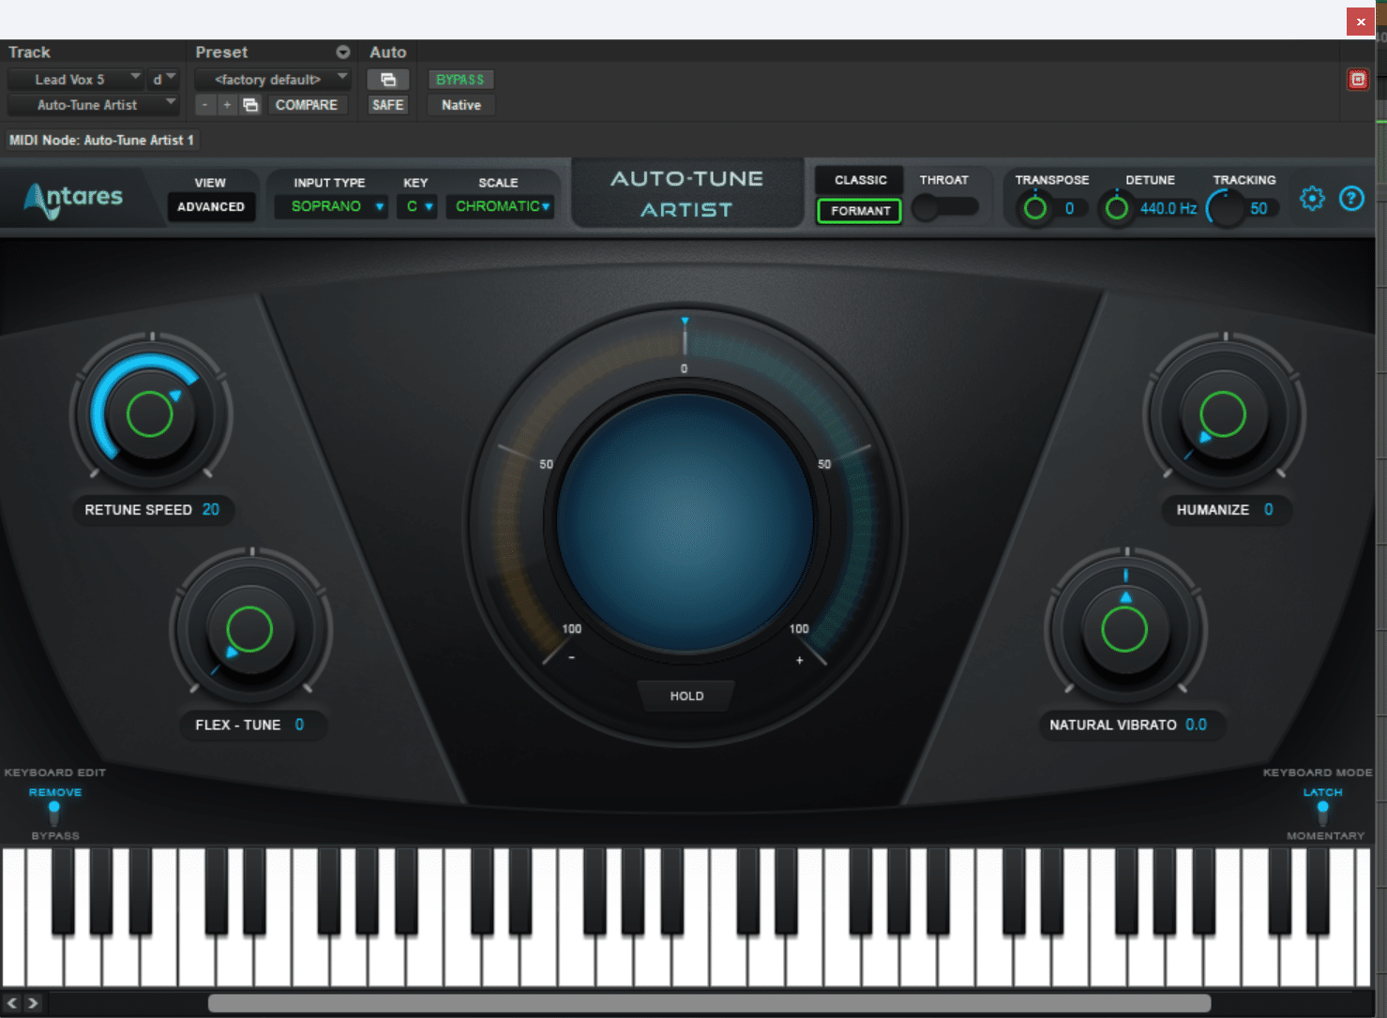Viewport: 1387px width, 1018px height.
Task: Open the Auto-Tune Artist plugin selector
Action: 93,105
